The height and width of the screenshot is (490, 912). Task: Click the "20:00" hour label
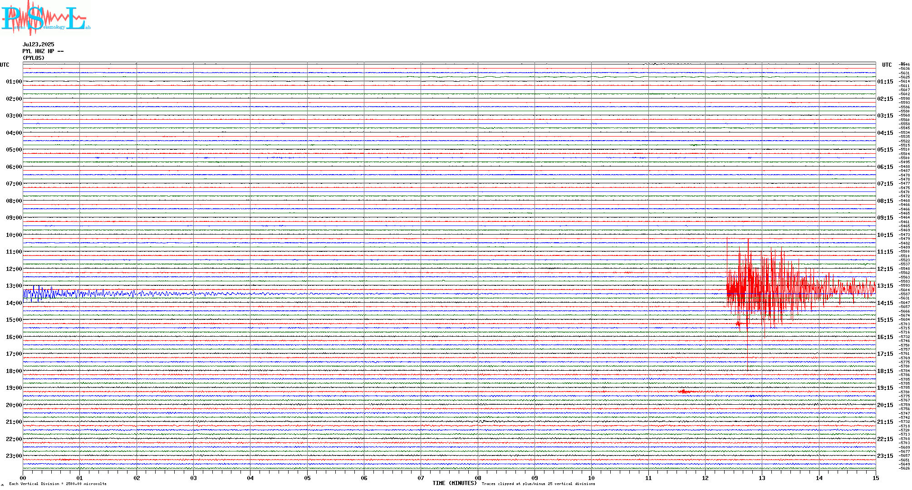point(14,405)
